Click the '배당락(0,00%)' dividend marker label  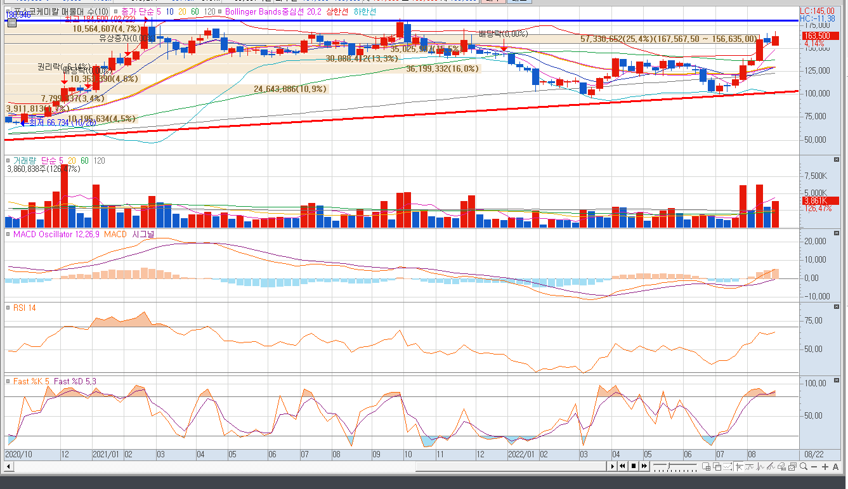click(x=503, y=34)
